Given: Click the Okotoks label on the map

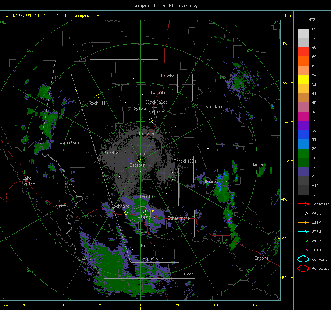Looking at the screenshot, I should pyautogui.click(x=147, y=246).
